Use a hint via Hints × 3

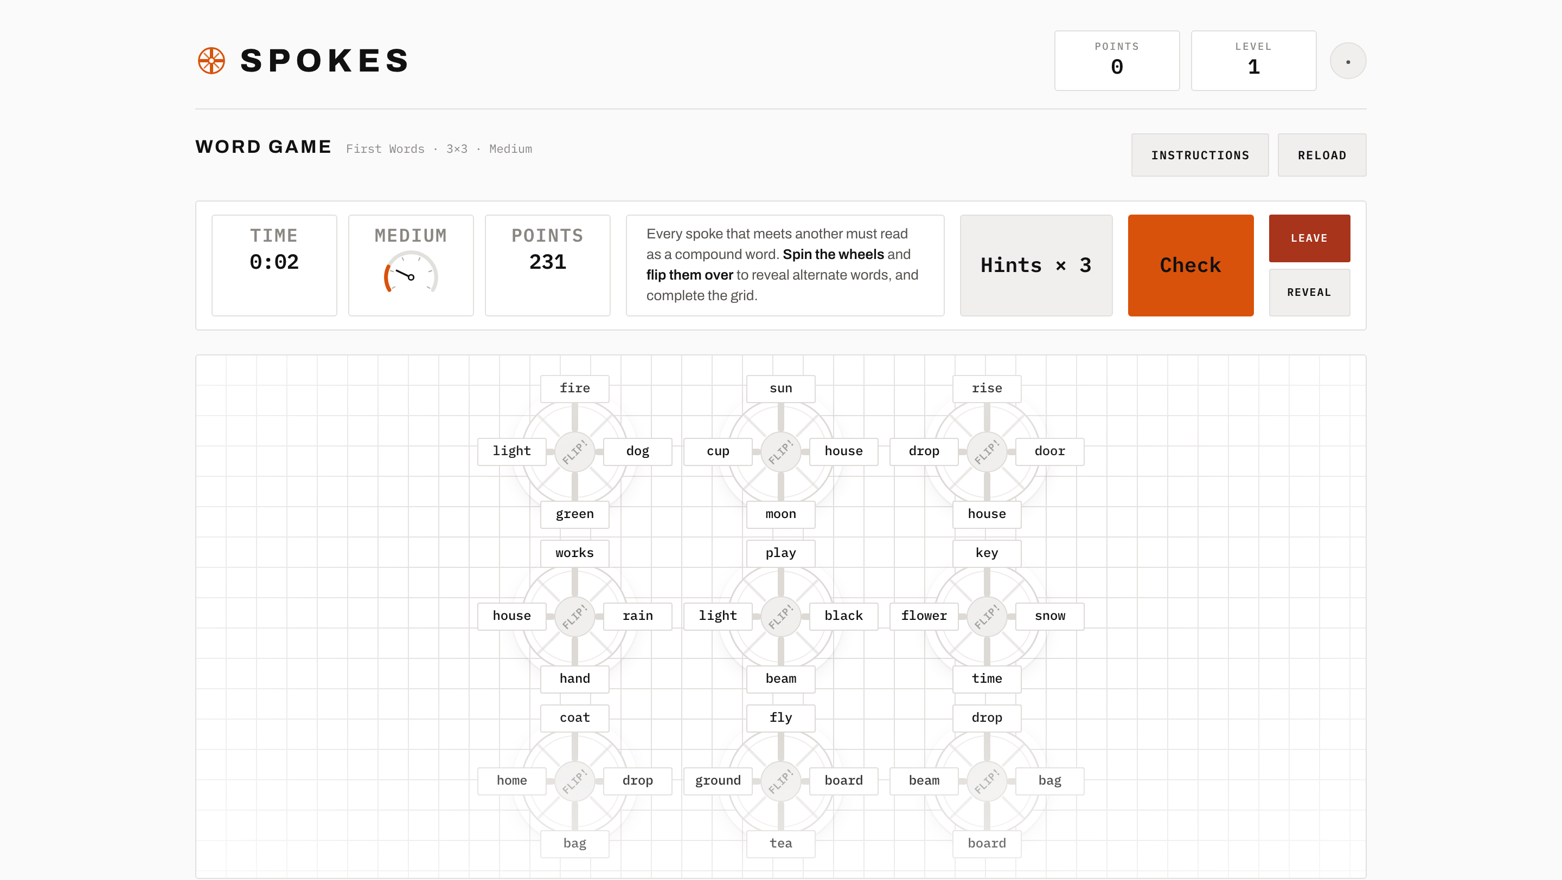pyautogui.click(x=1036, y=266)
